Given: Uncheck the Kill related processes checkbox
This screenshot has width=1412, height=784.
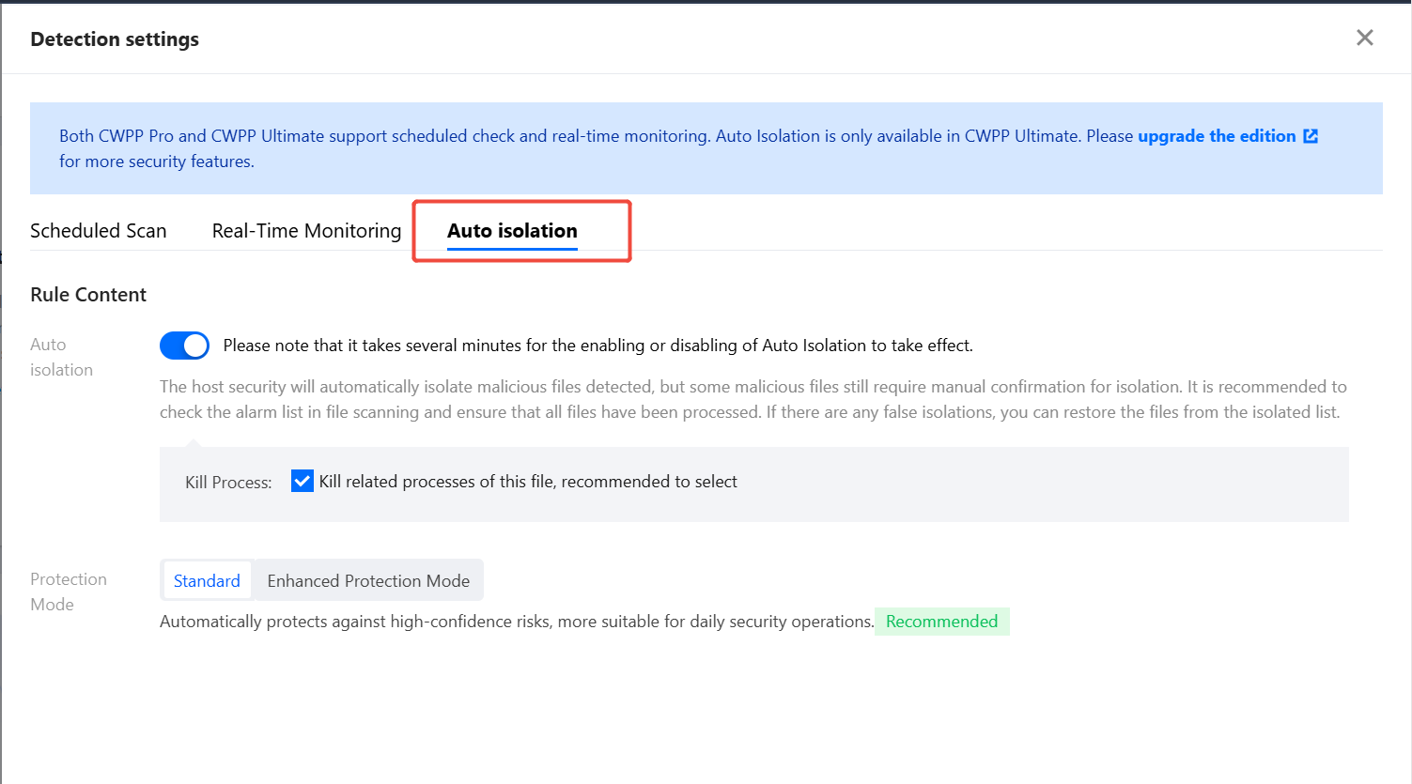Looking at the screenshot, I should [x=303, y=482].
